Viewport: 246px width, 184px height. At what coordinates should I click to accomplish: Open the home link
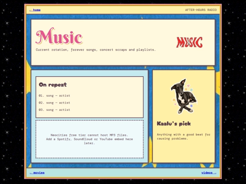(x=35, y=10)
